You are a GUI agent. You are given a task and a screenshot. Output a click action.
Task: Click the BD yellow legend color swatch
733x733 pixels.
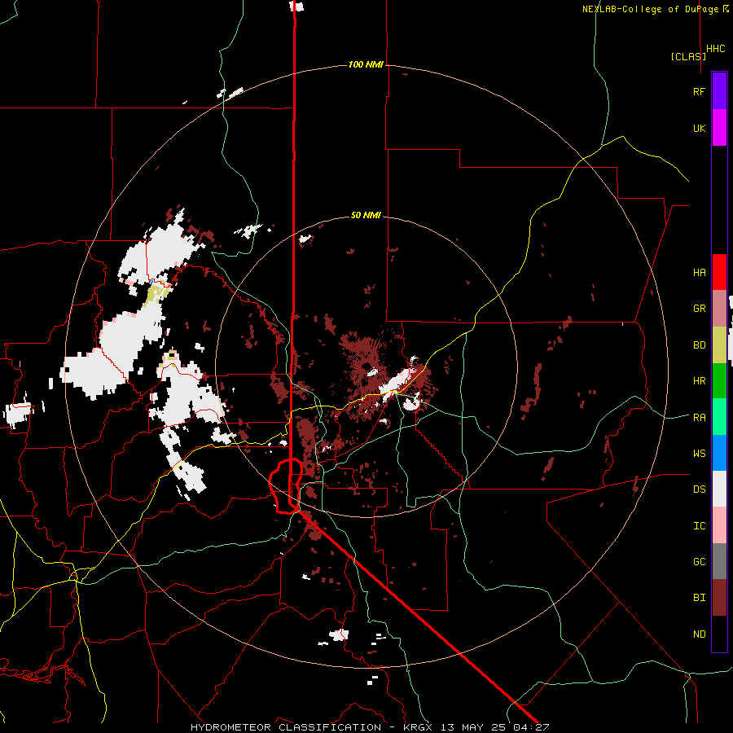[719, 345]
